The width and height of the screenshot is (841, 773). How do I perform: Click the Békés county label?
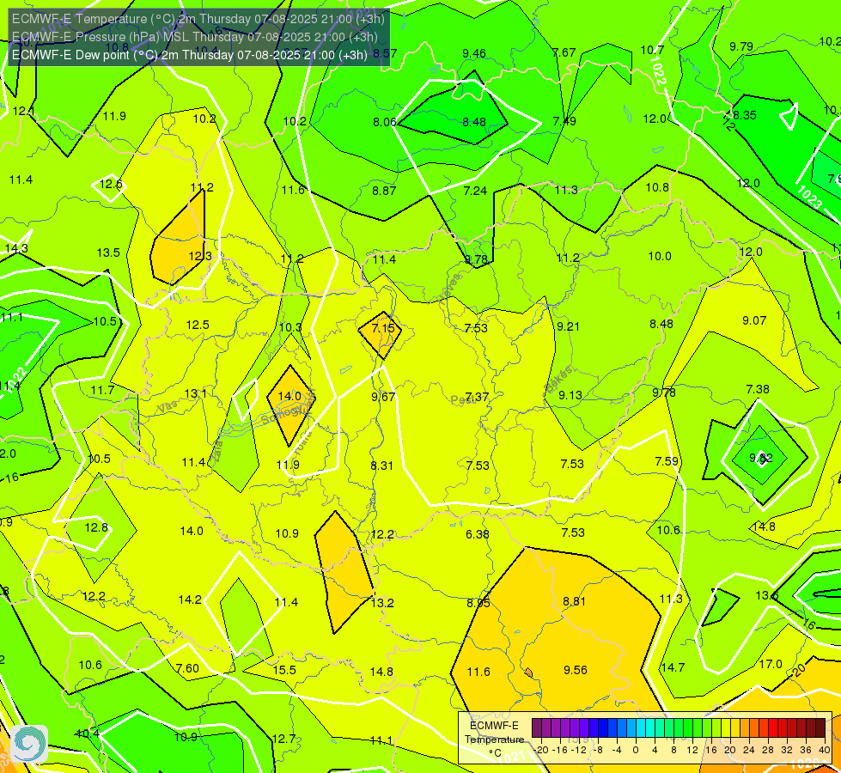(x=558, y=379)
